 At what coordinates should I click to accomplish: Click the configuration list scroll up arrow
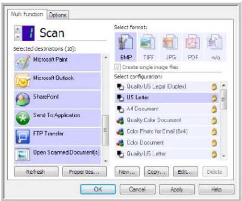[224, 85]
